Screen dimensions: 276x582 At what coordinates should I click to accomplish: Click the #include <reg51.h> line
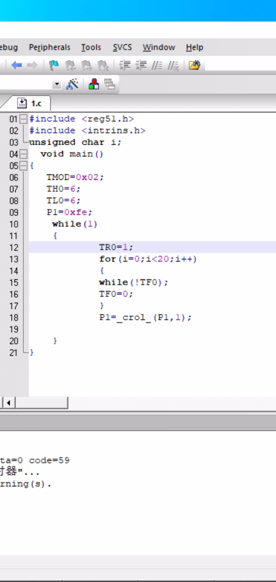pos(82,119)
